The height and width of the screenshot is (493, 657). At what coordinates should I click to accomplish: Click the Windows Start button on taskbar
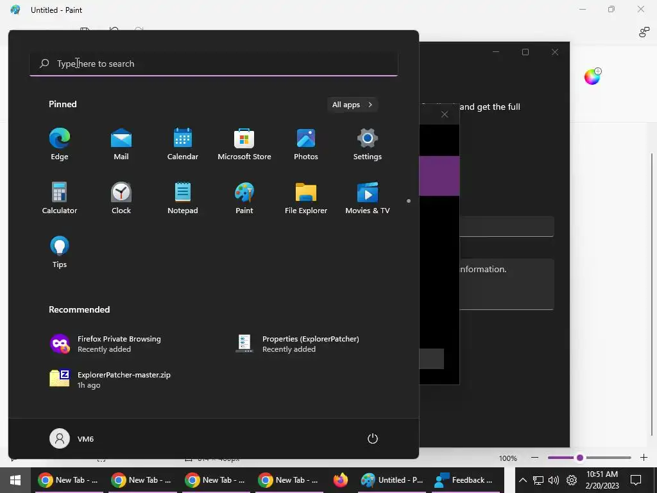coord(15,480)
